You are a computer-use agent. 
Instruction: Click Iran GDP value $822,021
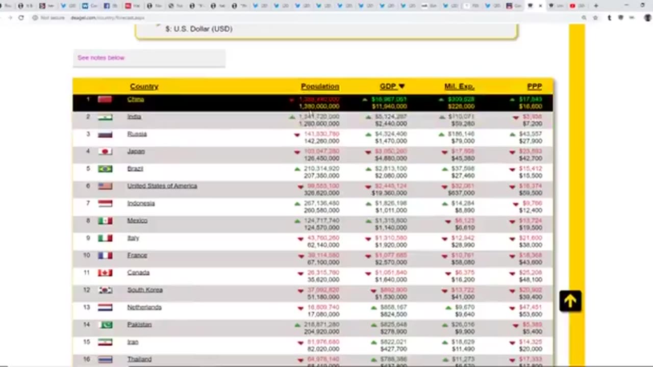tap(393, 342)
